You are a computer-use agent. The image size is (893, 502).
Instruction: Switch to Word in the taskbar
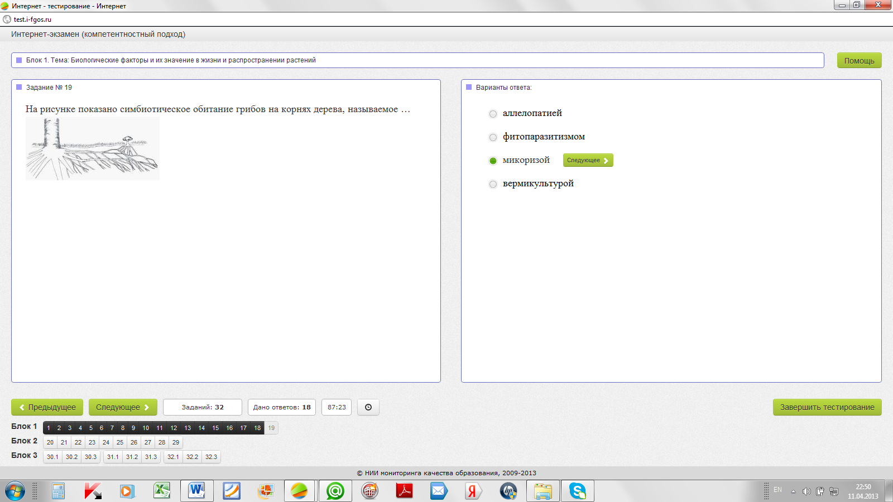point(196,491)
